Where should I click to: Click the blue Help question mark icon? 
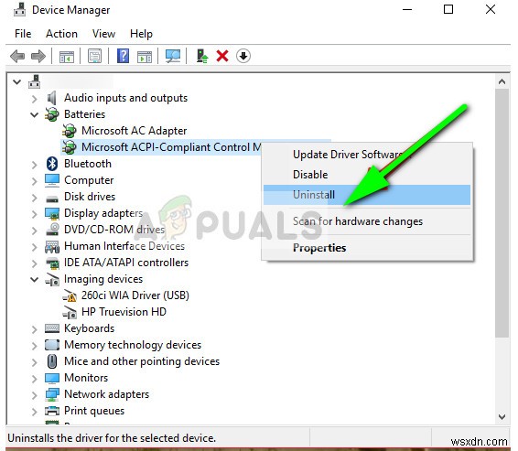click(x=123, y=56)
